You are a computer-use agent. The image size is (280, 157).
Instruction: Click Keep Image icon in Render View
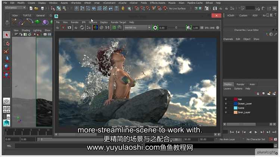click(114, 28)
